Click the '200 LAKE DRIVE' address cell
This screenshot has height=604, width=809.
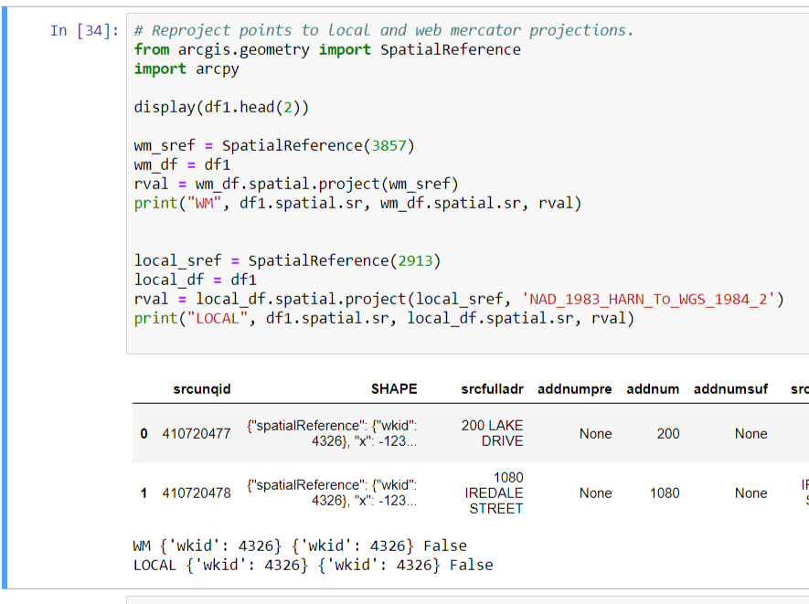point(492,433)
